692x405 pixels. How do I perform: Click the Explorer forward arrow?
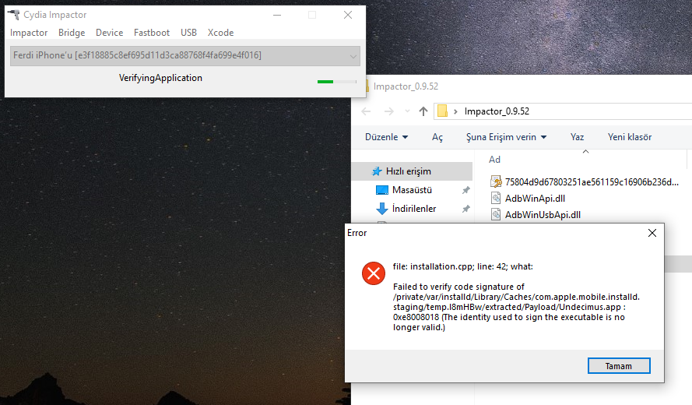coord(388,111)
